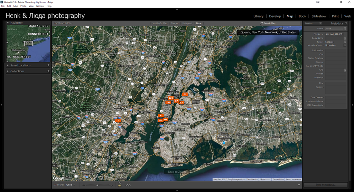This screenshot has height=192, width=354.
Task: Open the Window menu
Action: [40, 6]
